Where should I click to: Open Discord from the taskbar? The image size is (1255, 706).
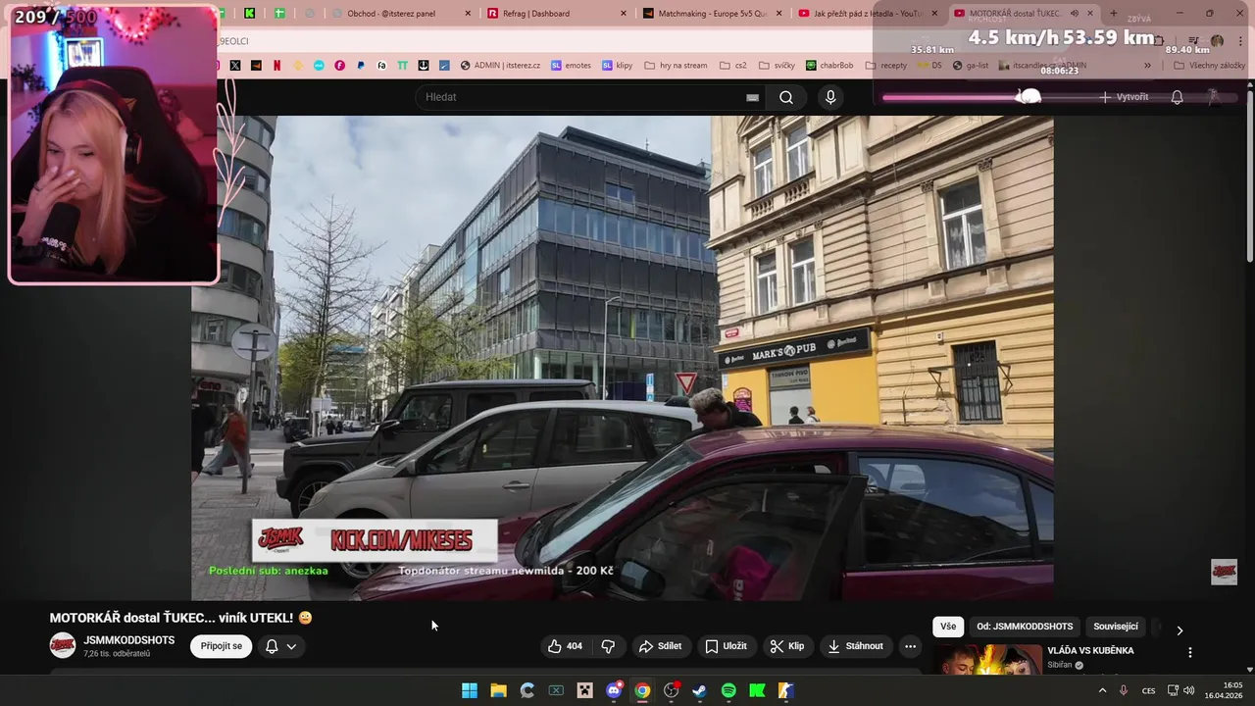tap(614, 690)
